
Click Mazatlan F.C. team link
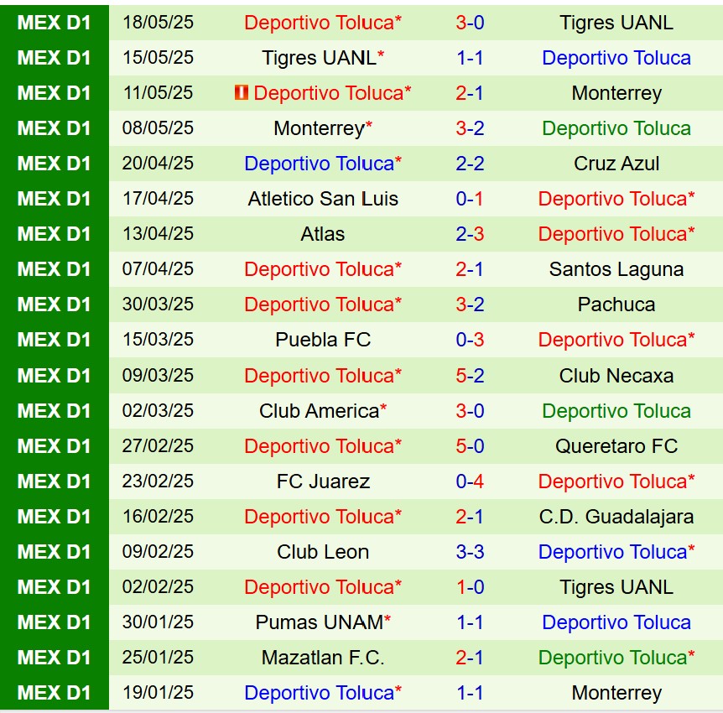coord(323,658)
